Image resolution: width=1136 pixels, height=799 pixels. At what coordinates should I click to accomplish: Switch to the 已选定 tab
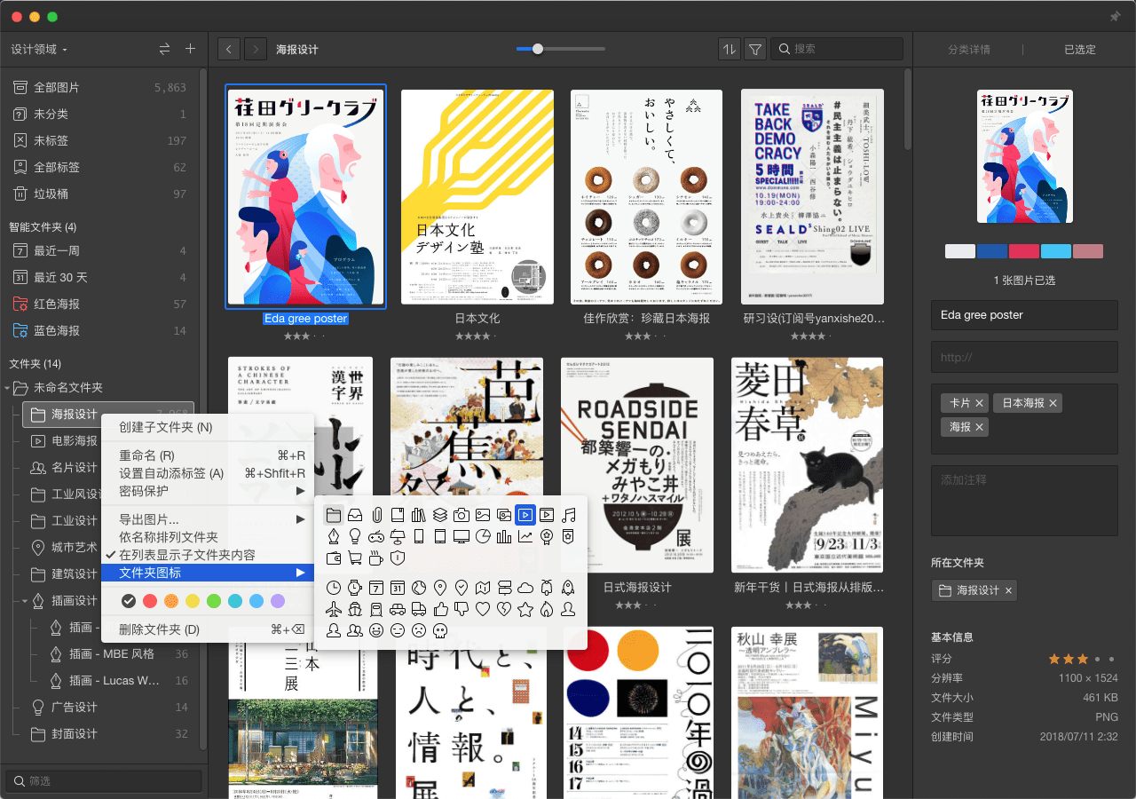pos(1080,50)
